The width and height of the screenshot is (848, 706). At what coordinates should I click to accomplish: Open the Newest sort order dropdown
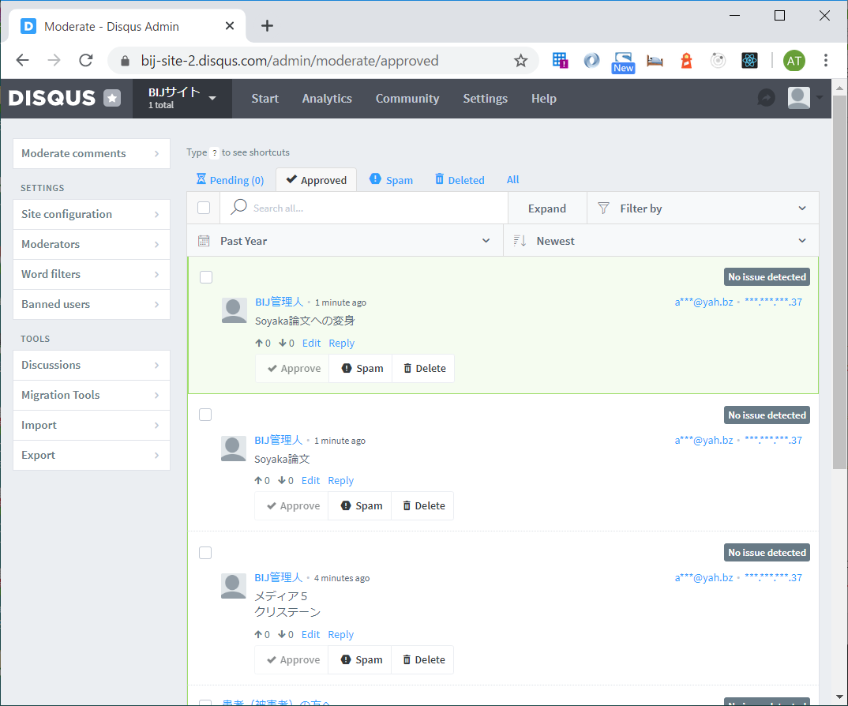coord(661,241)
